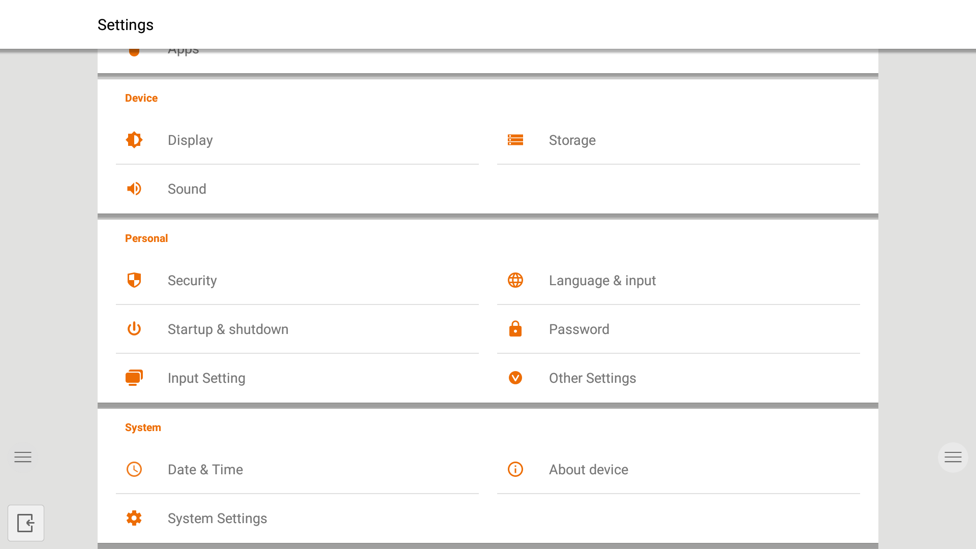Open the left side hamburger menu
The height and width of the screenshot is (549, 976).
[23, 457]
